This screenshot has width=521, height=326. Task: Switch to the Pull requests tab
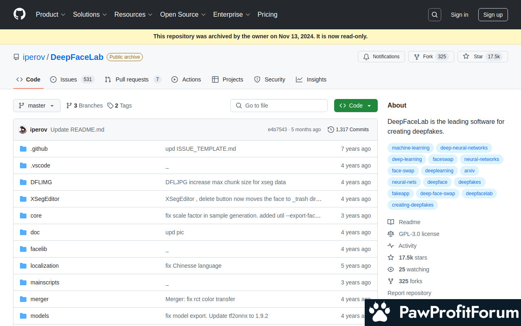(x=133, y=79)
